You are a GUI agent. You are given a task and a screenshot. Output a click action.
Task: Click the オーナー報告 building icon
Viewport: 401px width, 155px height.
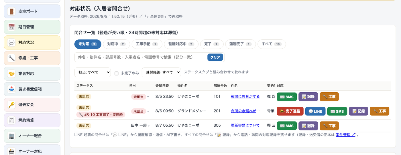11,136
